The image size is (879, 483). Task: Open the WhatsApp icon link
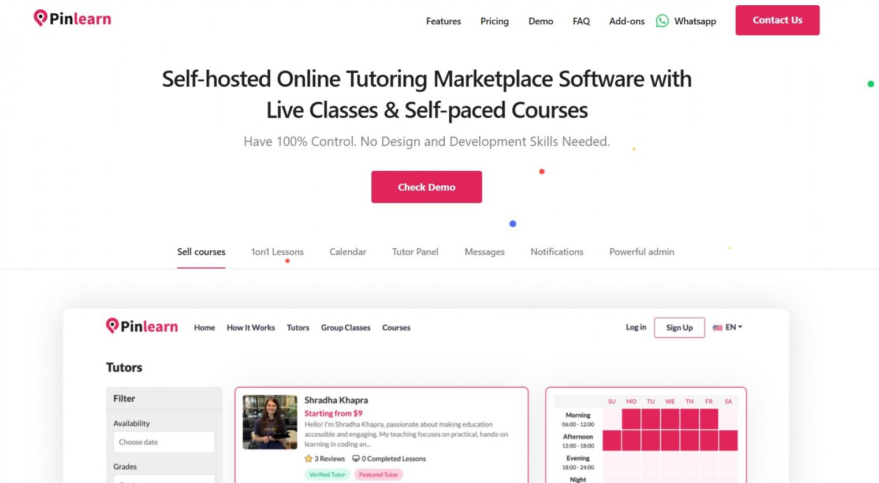662,21
